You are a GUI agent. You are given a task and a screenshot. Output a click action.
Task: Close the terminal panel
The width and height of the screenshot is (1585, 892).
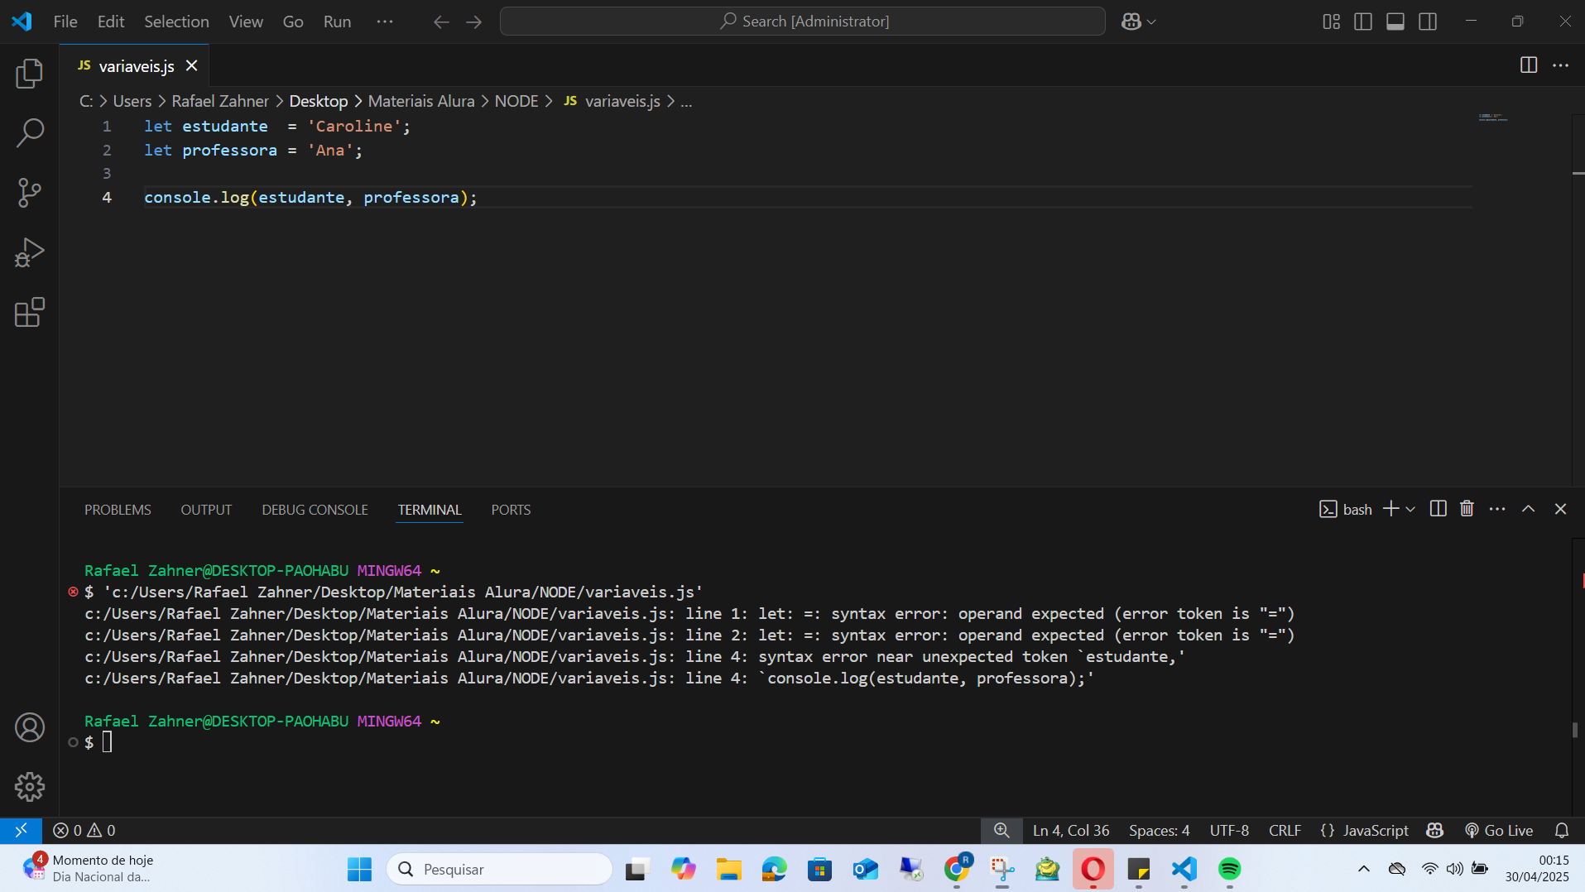click(1560, 509)
